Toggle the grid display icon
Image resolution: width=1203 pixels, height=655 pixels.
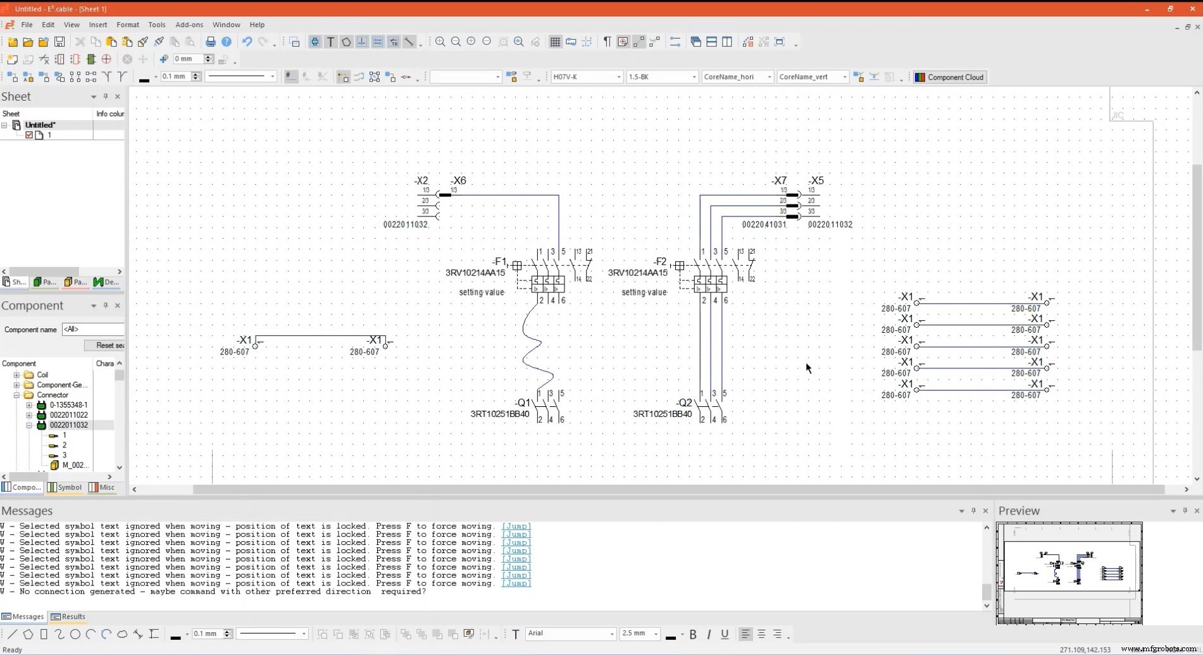coord(554,42)
